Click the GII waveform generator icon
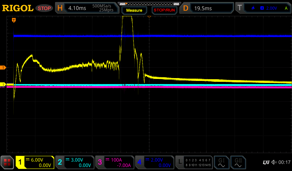The image size is (292, 171). coord(238,162)
